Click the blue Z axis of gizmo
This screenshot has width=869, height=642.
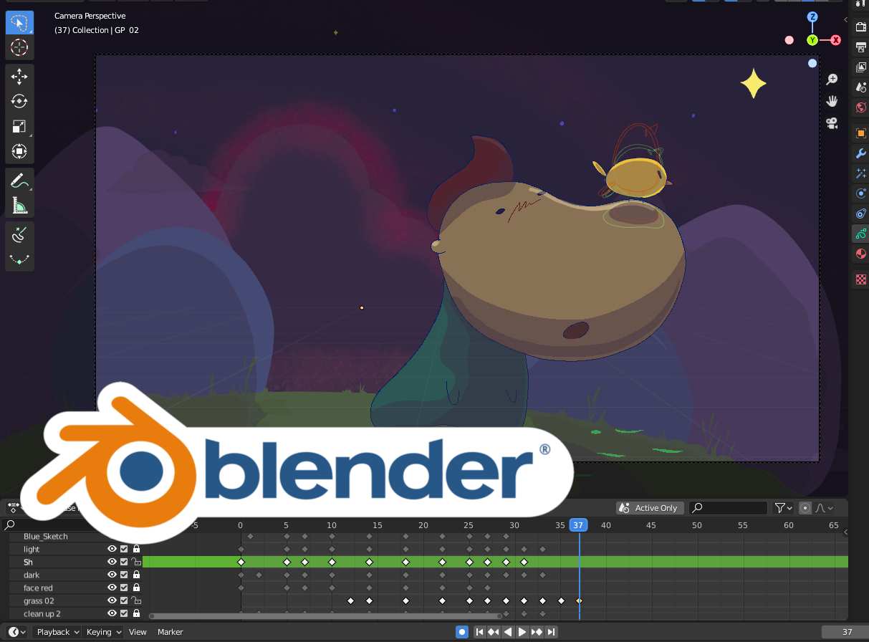pyautogui.click(x=812, y=16)
